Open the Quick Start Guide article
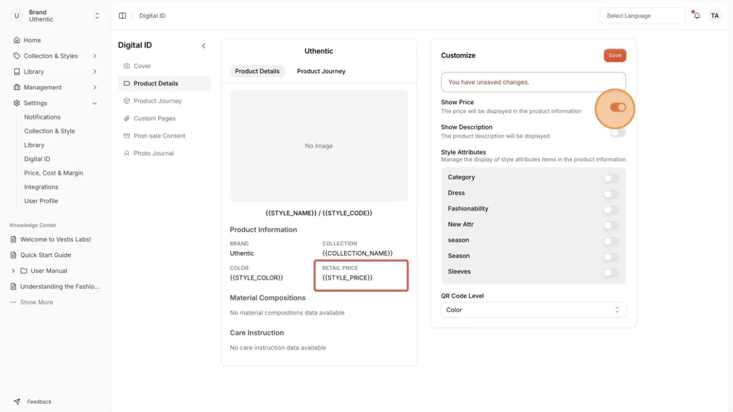This screenshot has height=412, width=733. (x=46, y=255)
